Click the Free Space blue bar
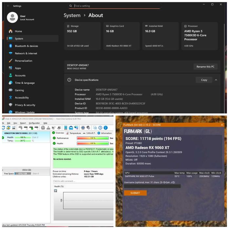229x229 pixels. (x=23, y=174)
